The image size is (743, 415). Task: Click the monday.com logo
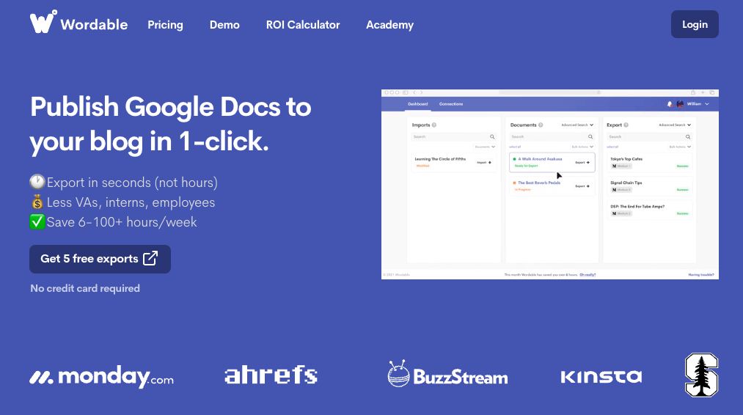click(101, 377)
